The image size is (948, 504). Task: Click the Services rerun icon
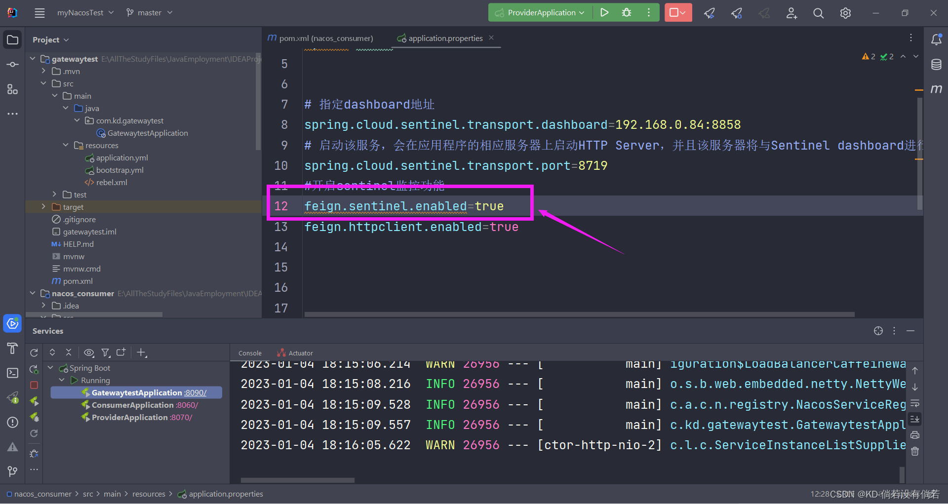click(34, 352)
